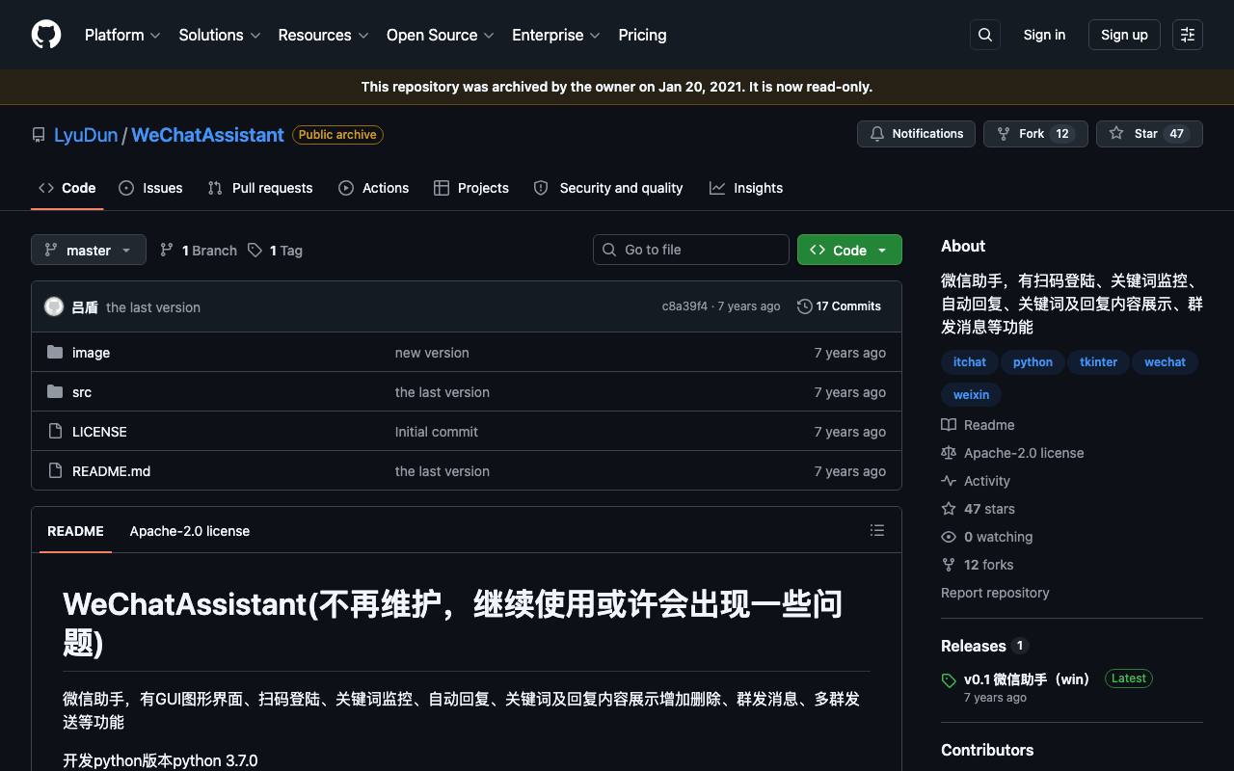Image resolution: width=1234 pixels, height=771 pixels.
Task: Open the README.md file
Action: tap(111, 471)
